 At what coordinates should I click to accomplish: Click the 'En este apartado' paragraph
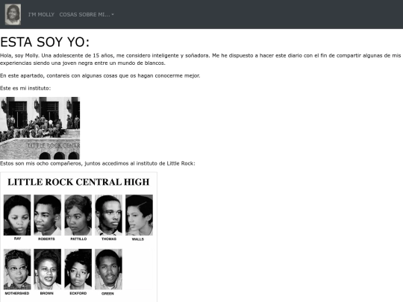[100, 76]
